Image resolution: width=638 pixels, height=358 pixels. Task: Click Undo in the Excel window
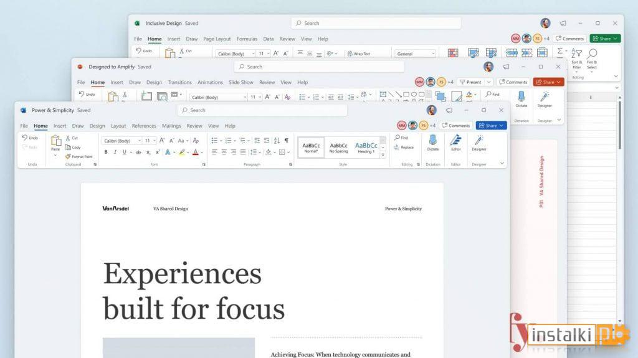click(x=144, y=50)
